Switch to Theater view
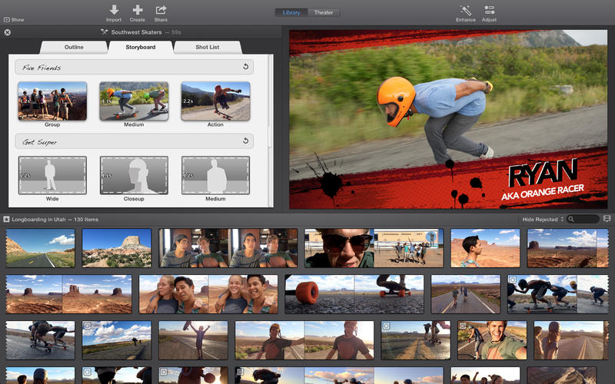The height and width of the screenshot is (384, 615). (324, 12)
